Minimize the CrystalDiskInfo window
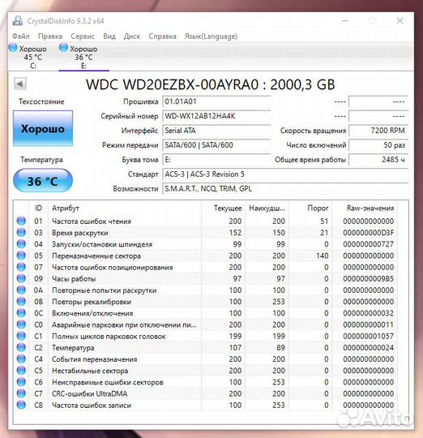 pos(345,20)
